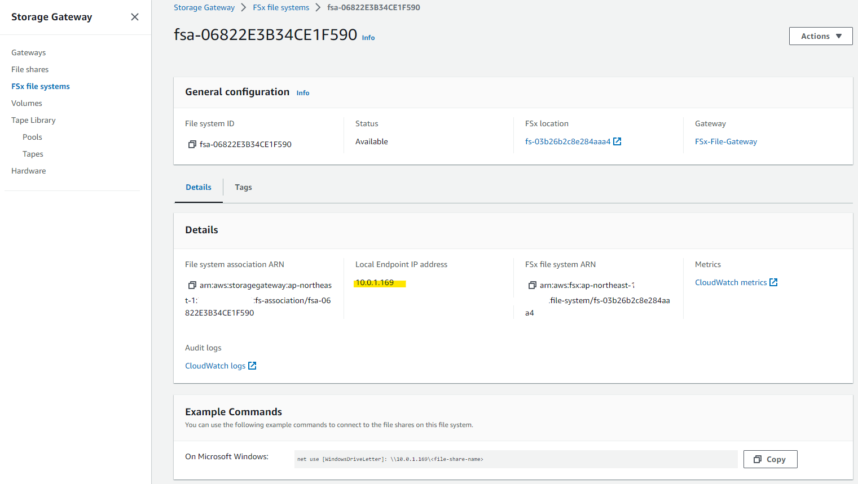Collapse the Pools item under Tape Library
Screen dimensions: 858x484
pyautogui.click(x=32, y=136)
